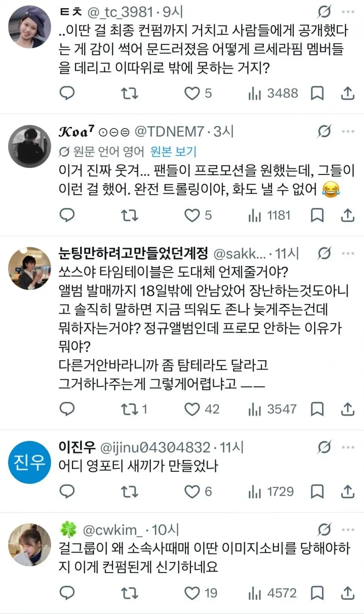
Task: Reply to @_tc_3981's tweet
Action: [x=67, y=93]
